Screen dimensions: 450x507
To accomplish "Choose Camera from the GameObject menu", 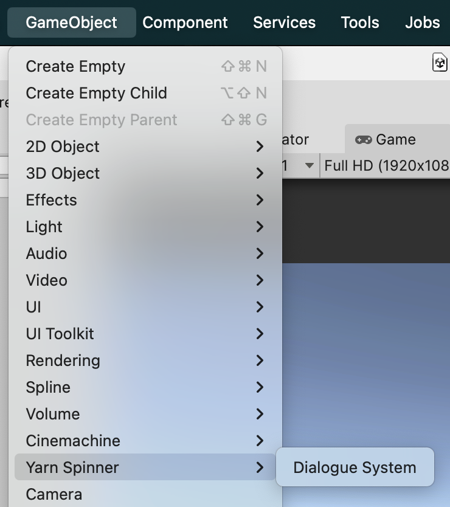I will pyautogui.click(x=54, y=494).
